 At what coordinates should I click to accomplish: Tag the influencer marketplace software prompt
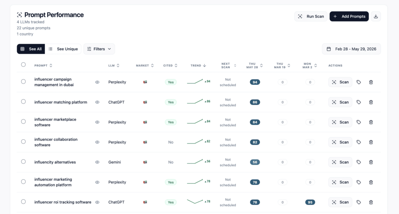point(358,122)
